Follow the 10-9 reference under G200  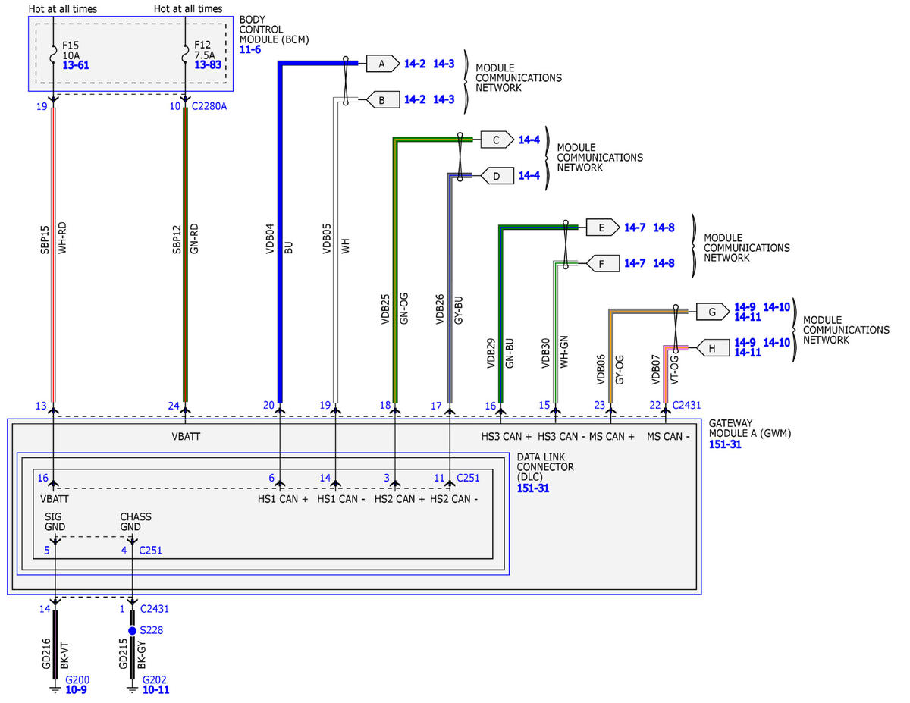(x=77, y=689)
